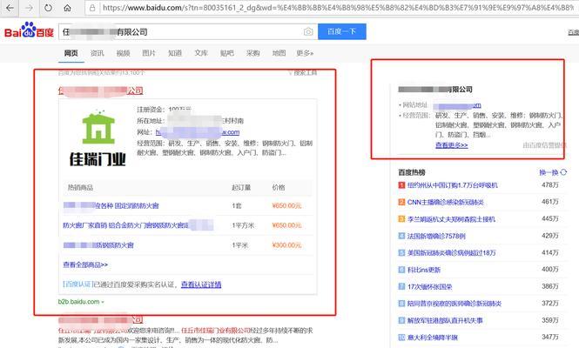Click the 百度认证 label

coord(77,284)
